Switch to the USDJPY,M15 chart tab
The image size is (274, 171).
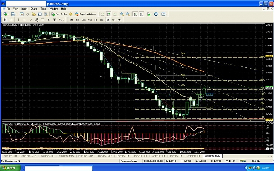point(105,156)
